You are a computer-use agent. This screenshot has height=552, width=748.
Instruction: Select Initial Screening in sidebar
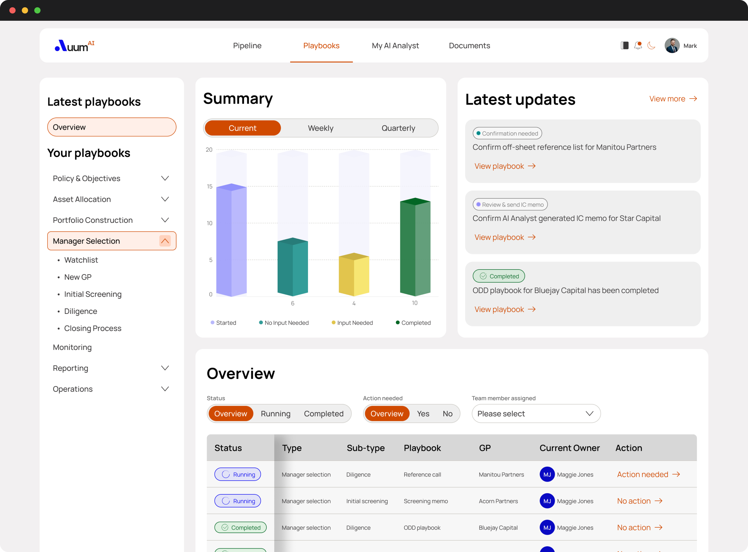93,294
